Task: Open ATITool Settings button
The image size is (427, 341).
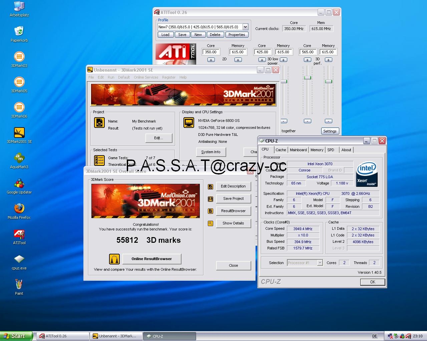Action: [x=330, y=131]
